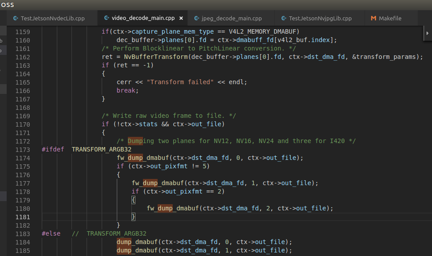Click the #else directive on line 1183
Viewport: 432px width, 256px height.
point(51,233)
